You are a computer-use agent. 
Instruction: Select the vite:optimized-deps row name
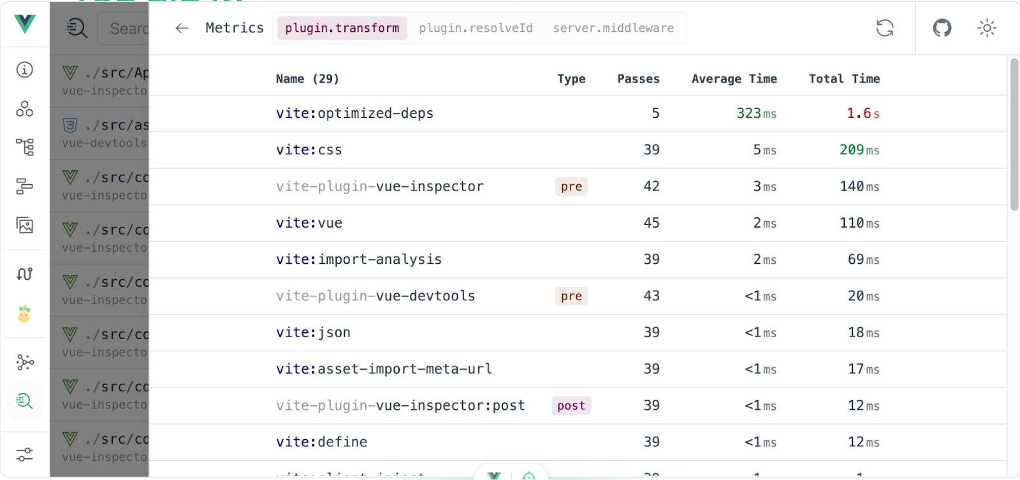click(x=354, y=113)
